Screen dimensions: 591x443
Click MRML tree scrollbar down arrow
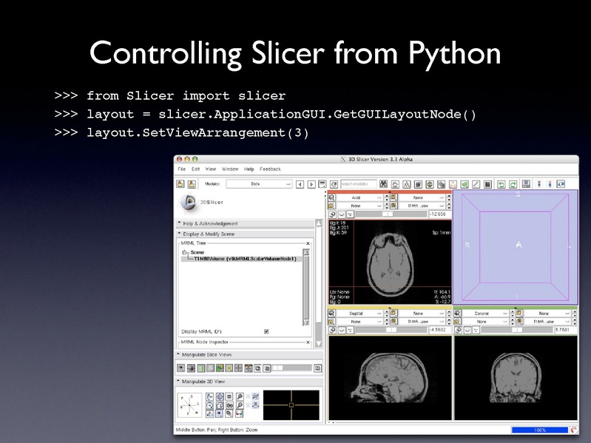306,322
